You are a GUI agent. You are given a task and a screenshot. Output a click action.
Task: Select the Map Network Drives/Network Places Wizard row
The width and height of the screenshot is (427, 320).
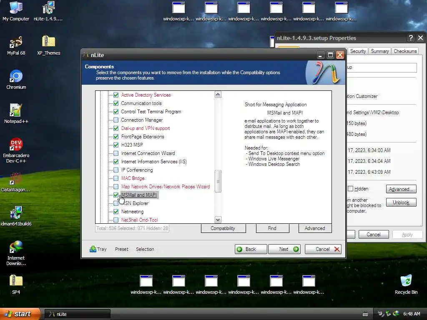(165, 187)
